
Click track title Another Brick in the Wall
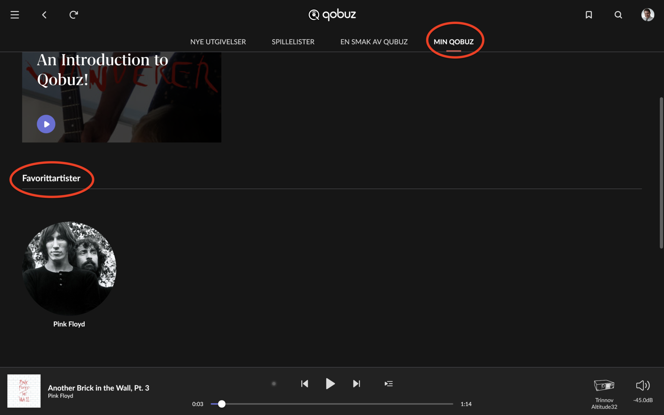[98, 388]
